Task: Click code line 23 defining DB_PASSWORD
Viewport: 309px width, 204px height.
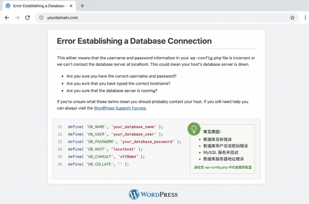Action: tap(124, 142)
